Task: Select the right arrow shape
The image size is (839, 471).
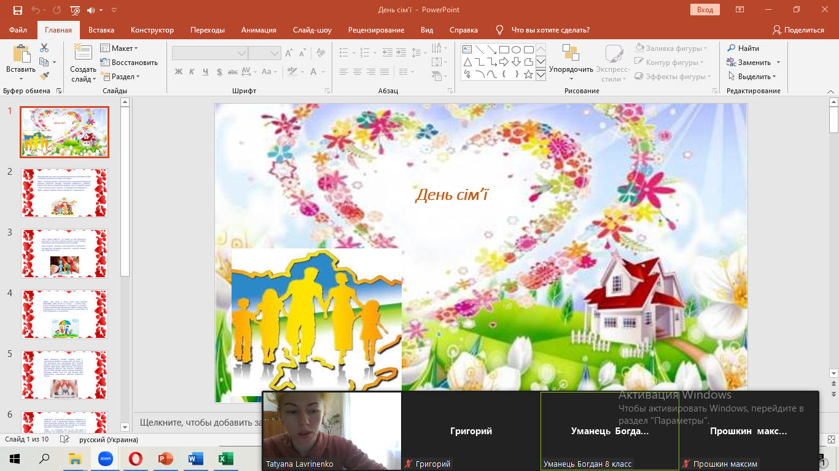Action: [504, 62]
